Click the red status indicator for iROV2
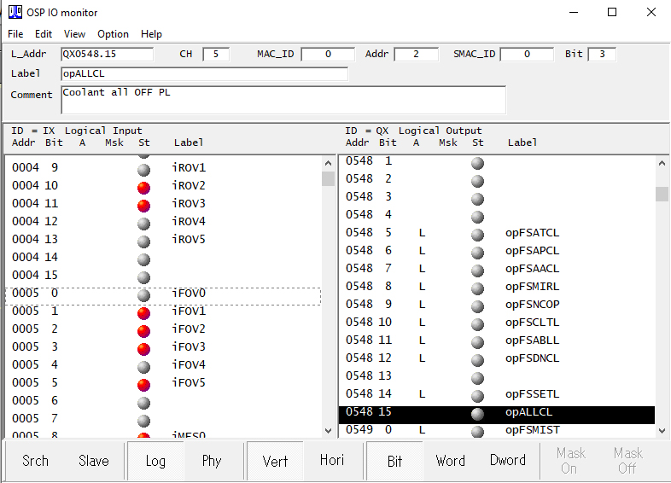 tap(143, 186)
